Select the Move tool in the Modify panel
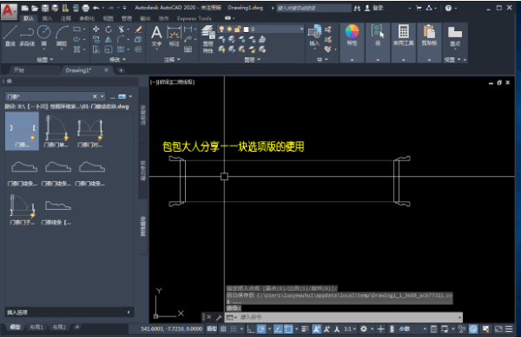The height and width of the screenshot is (338, 521). click(x=96, y=29)
